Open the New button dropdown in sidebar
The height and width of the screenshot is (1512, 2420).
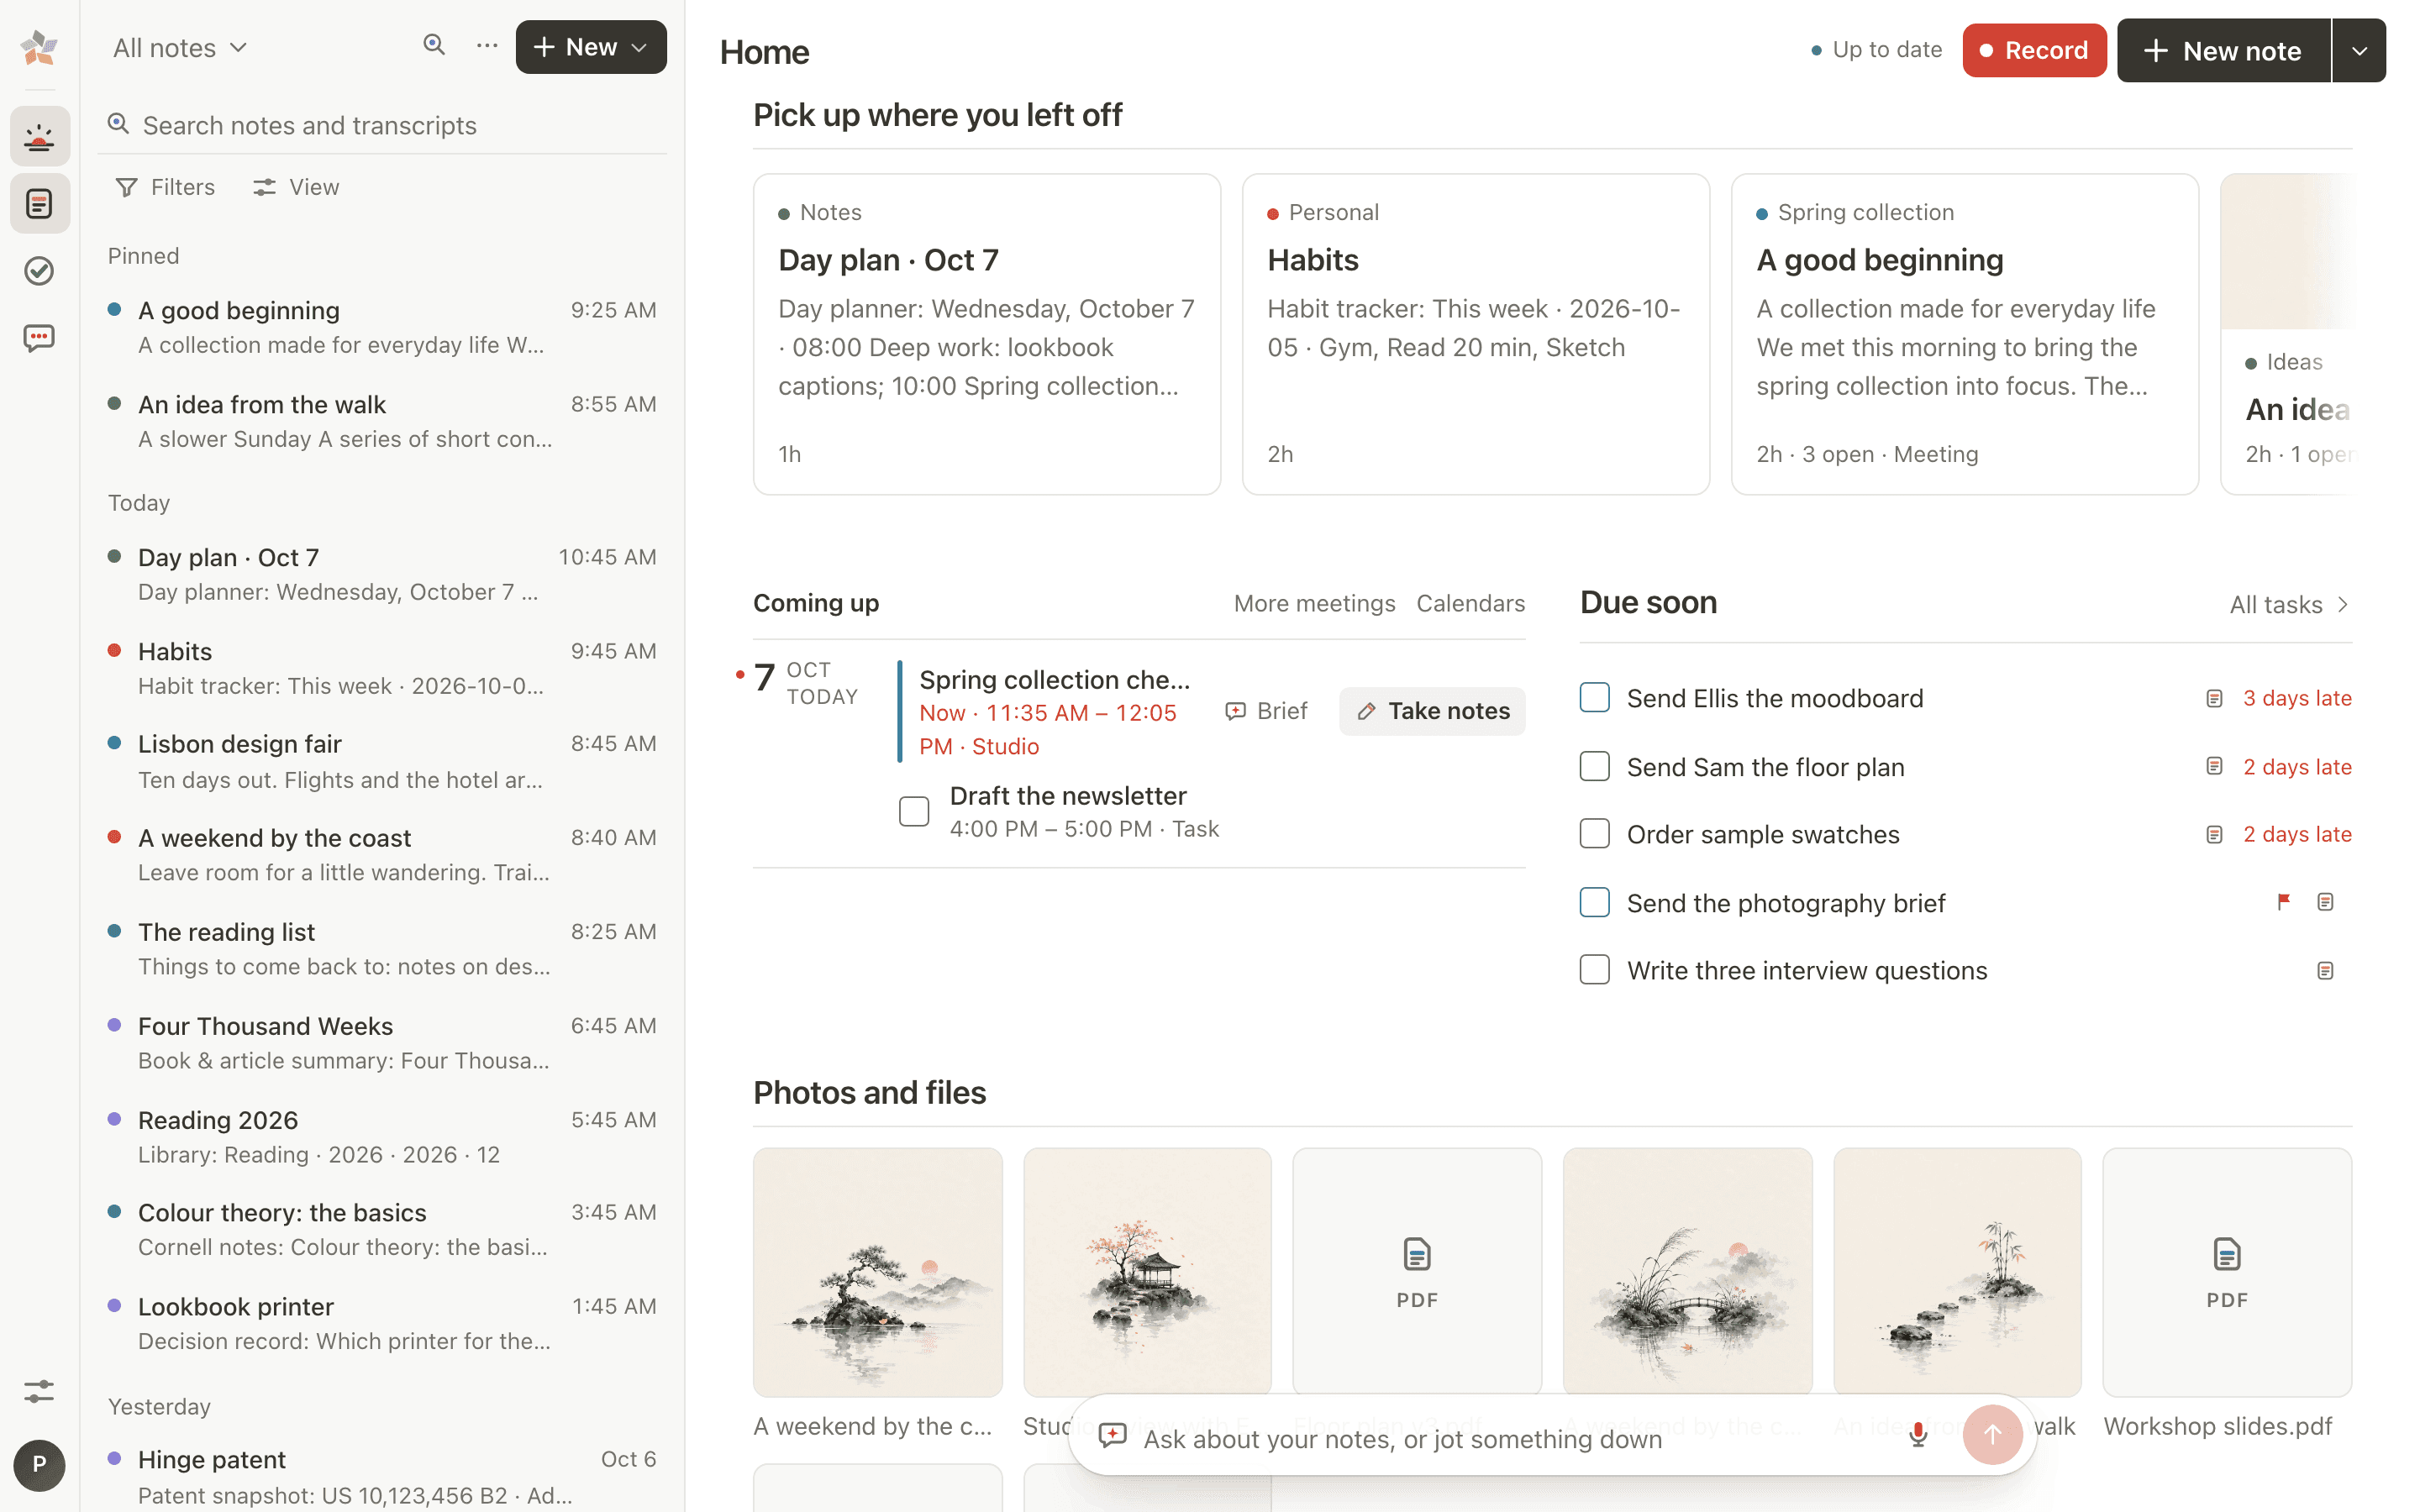pyautogui.click(x=591, y=47)
